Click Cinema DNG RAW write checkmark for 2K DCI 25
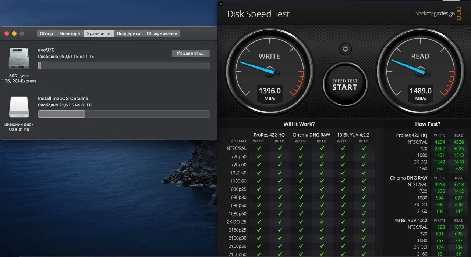 tap(301, 222)
